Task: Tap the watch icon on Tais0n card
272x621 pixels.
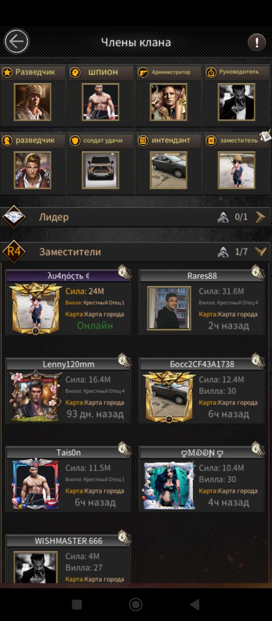Action: [125, 449]
